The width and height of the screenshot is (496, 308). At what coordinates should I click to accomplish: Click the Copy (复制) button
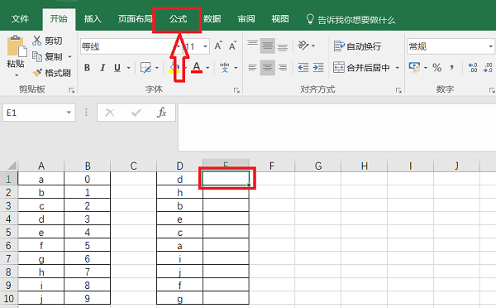(x=47, y=57)
